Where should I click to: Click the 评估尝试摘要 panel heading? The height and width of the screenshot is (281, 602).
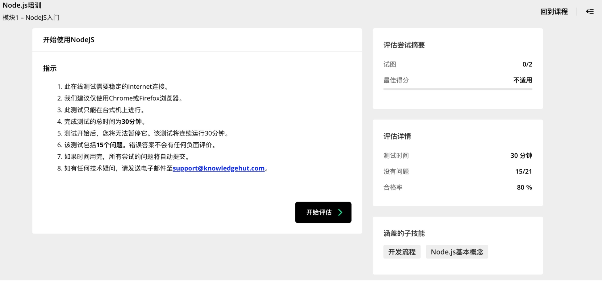tap(404, 45)
